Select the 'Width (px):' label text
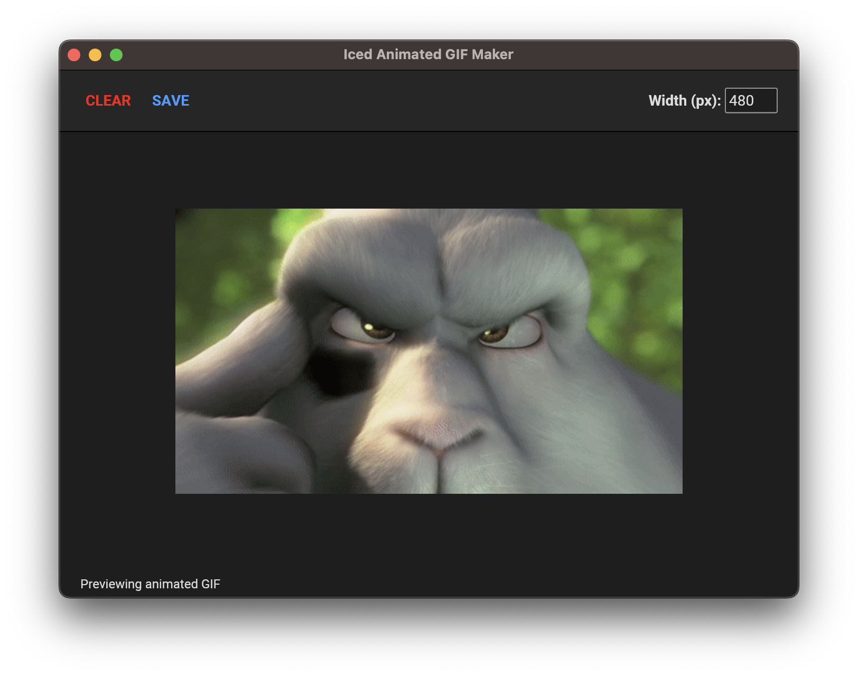Image resolution: width=858 pixels, height=676 pixels. pyautogui.click(x=685, y=100)
